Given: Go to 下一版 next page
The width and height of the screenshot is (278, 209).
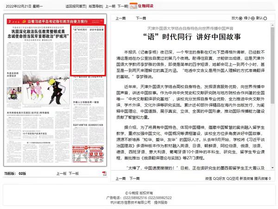Looking at the screenshot, I should [x=74, y=173].
